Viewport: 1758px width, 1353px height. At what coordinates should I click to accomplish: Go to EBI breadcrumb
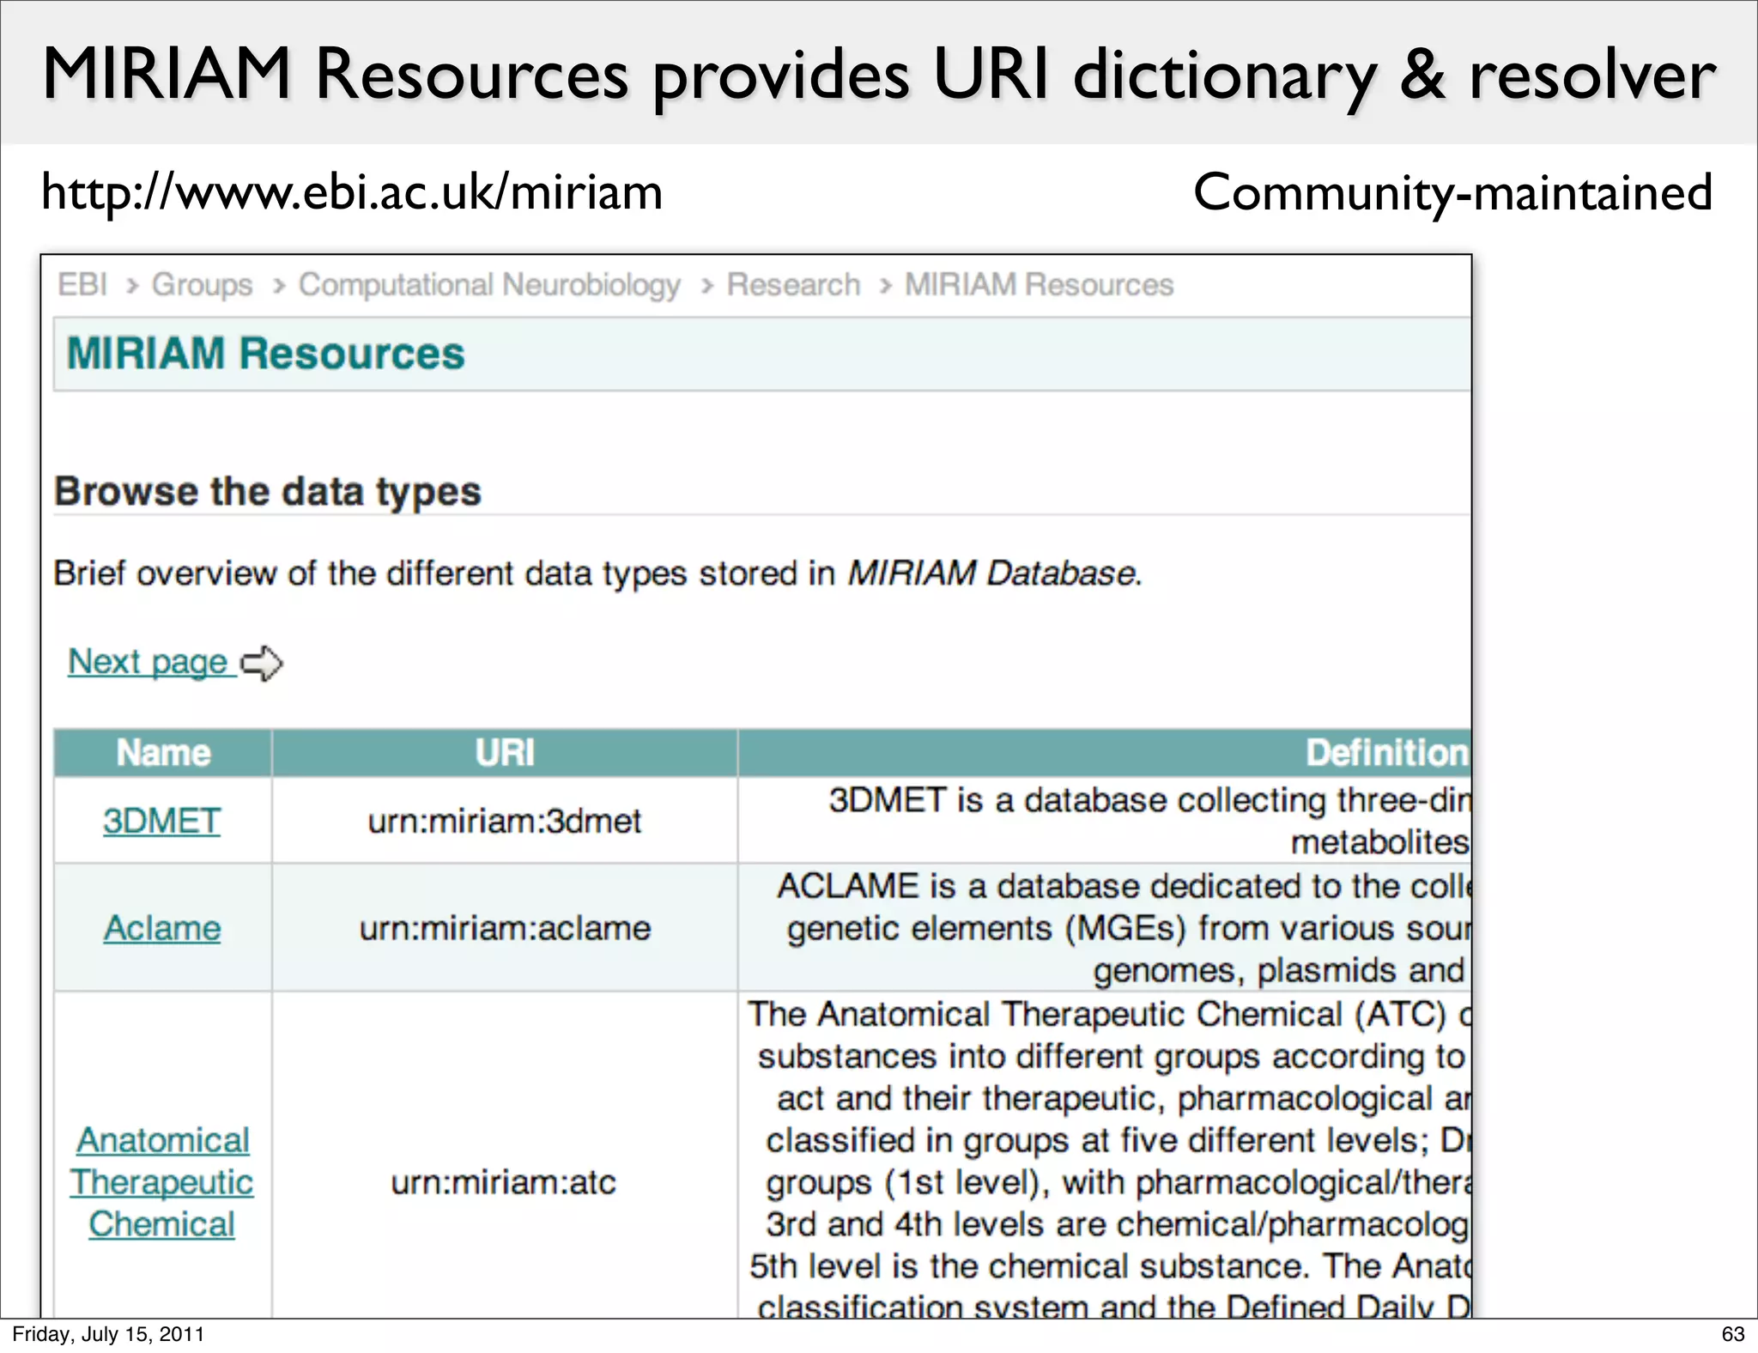click(82, 284)
